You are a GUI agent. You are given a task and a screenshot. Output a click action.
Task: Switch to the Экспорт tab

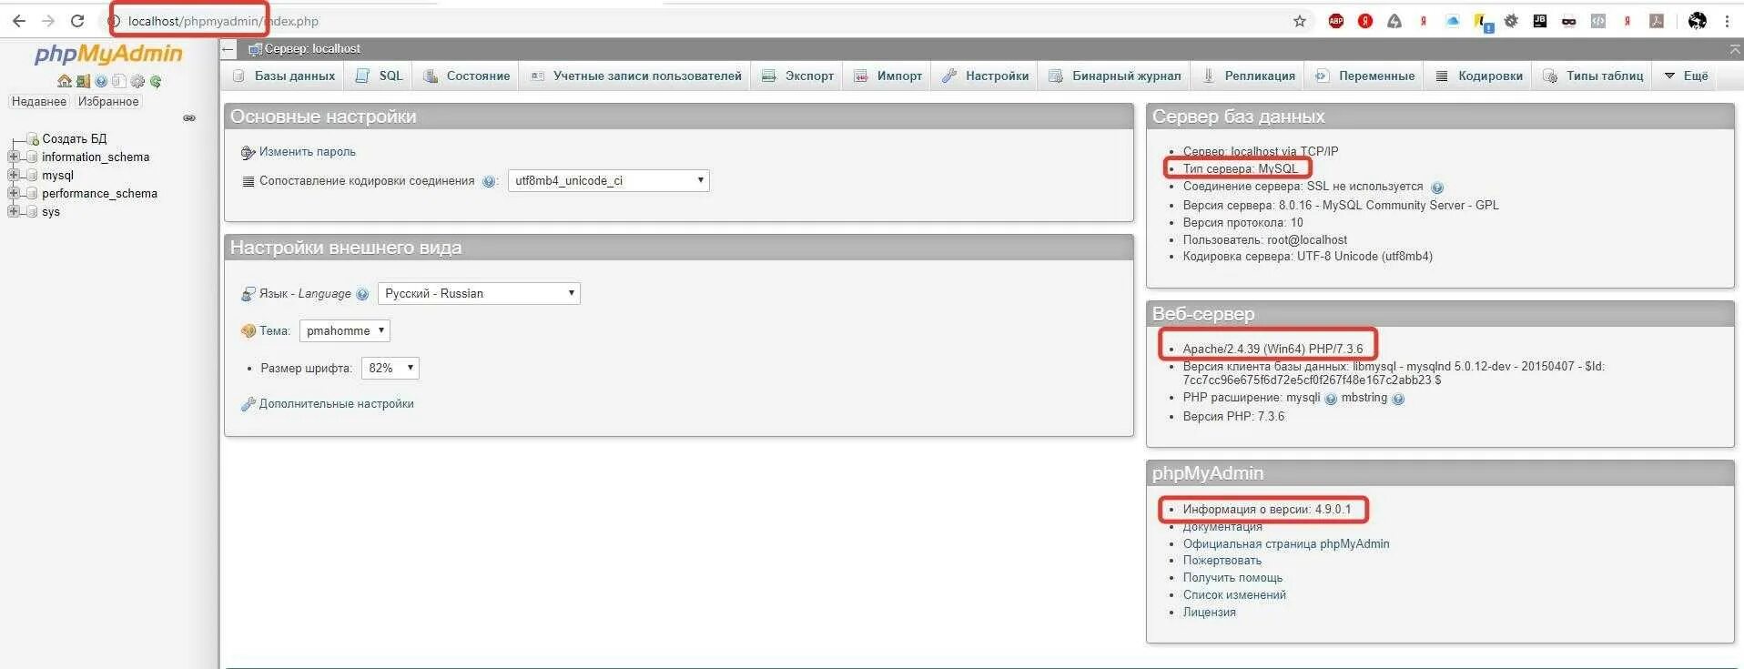point(797,76)
